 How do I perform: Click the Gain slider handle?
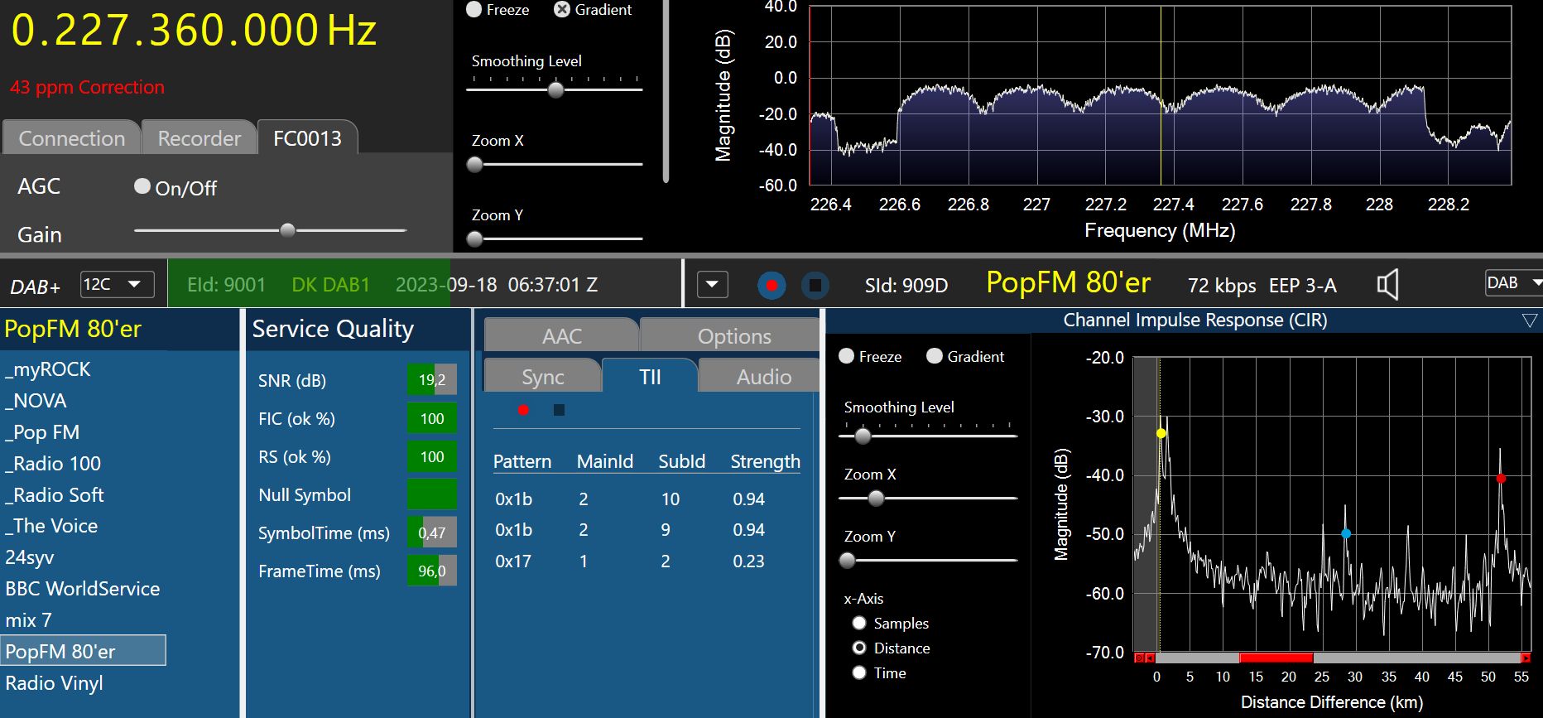pyautogui.click(x=287, y=230)
